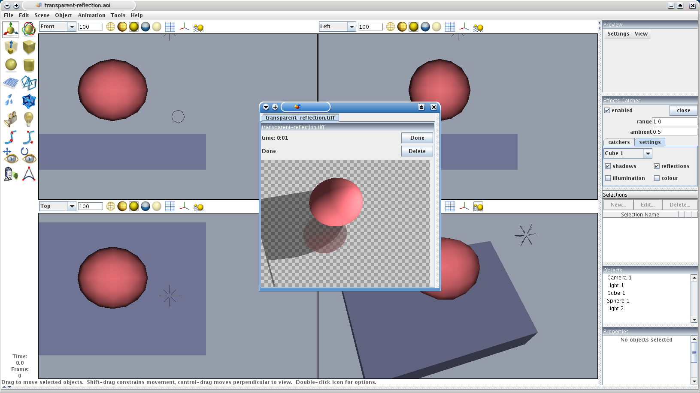The height and width of the screenshot is (393, 700).
Task: Open the Tools menu
Action: point(118,15)
